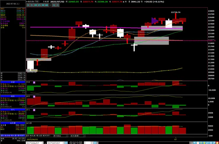
Task: Switch to 15-minute timeframe
Action: pyautogui.click(x=39, y=5)
